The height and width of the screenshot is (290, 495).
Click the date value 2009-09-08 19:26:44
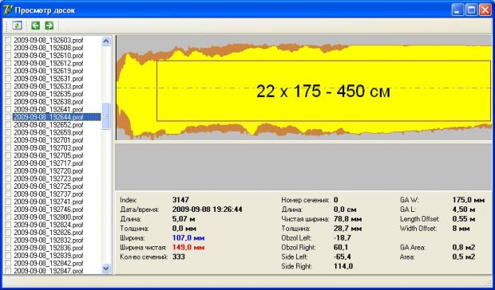pos(208,209)
